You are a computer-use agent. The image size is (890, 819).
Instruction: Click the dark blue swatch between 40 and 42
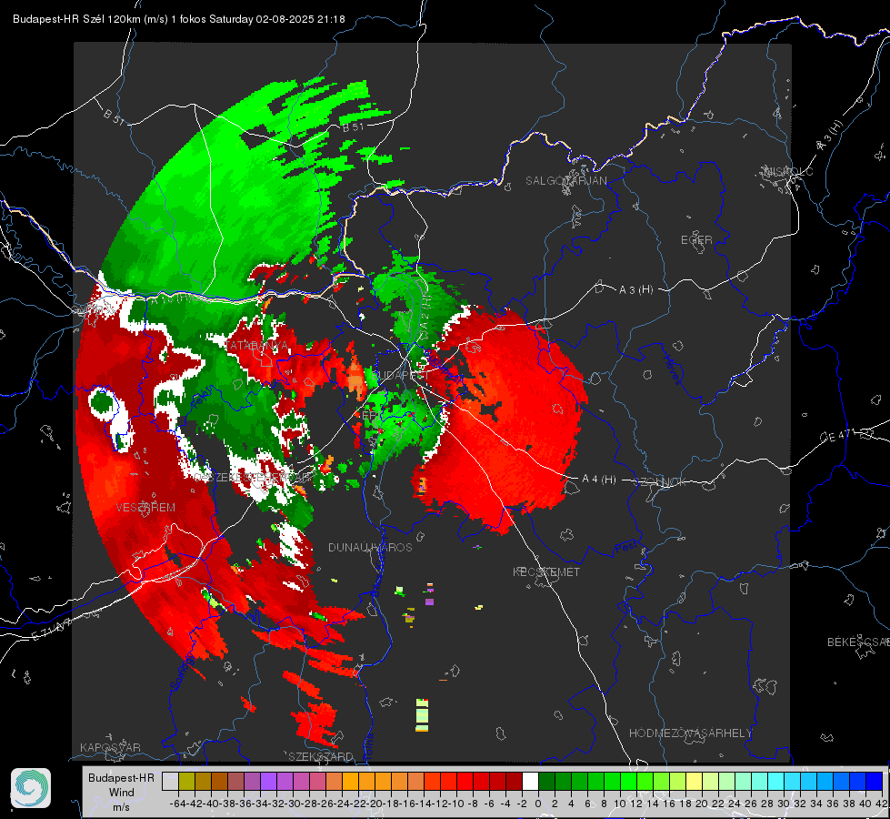tap(874, 781)
